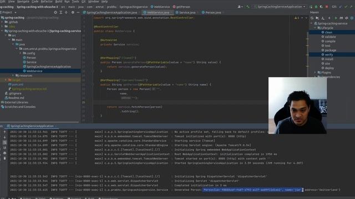The image size is (355, 199).
Task: Expand the target folder in Project tree
Action: click(x=6, y=80)
